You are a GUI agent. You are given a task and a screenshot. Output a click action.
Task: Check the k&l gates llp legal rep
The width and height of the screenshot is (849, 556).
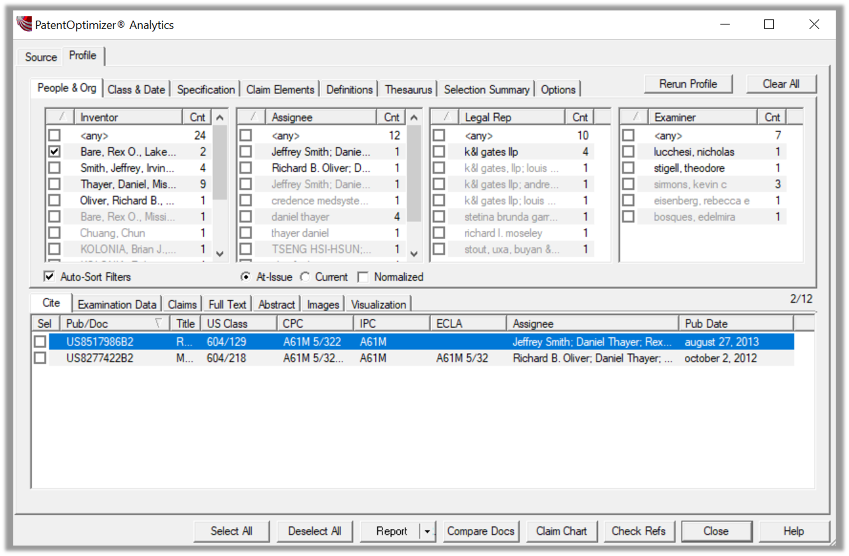pyautogui.click(x=439, y=152)
